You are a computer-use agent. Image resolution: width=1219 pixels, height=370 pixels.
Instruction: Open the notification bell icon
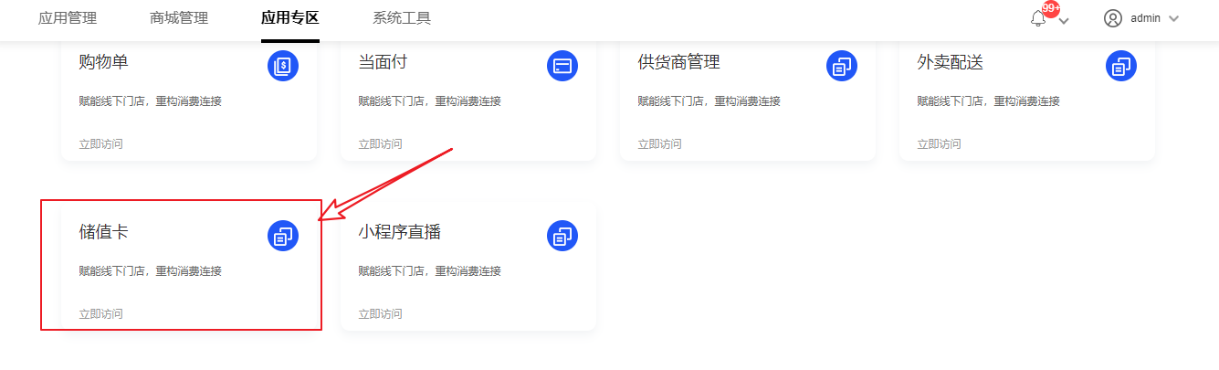(1038, 18)
